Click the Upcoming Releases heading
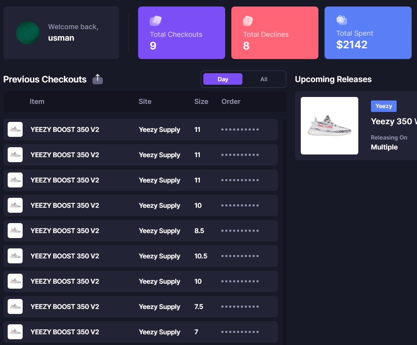The height and width of the screenshot is (345, 417). tap(333, 79)
